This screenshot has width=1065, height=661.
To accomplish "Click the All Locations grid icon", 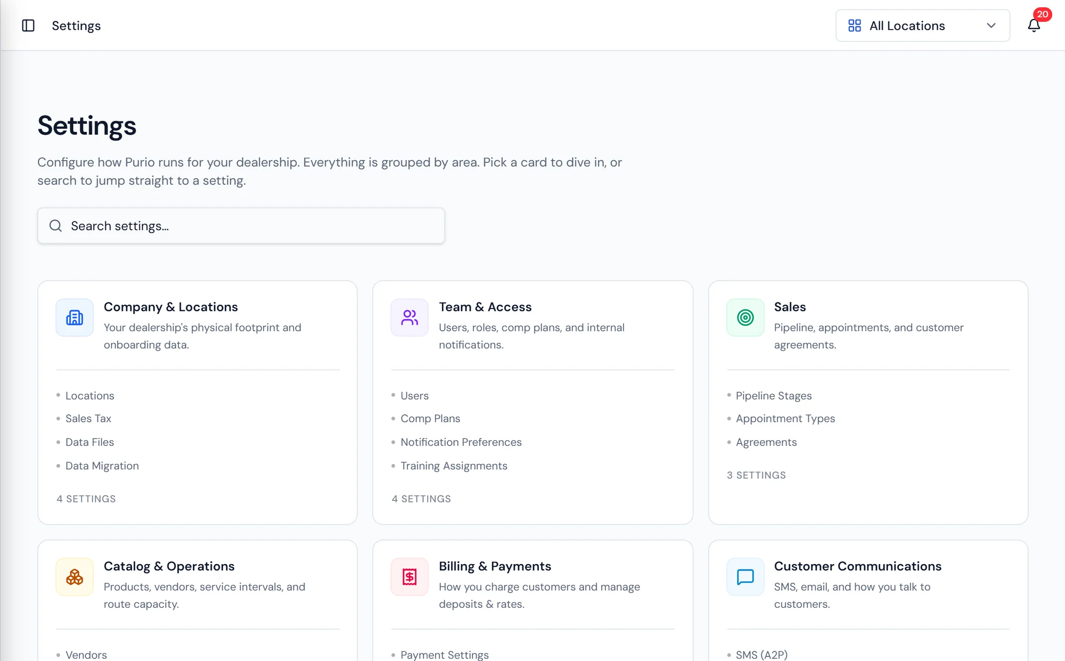I will [x=855, y=26].
